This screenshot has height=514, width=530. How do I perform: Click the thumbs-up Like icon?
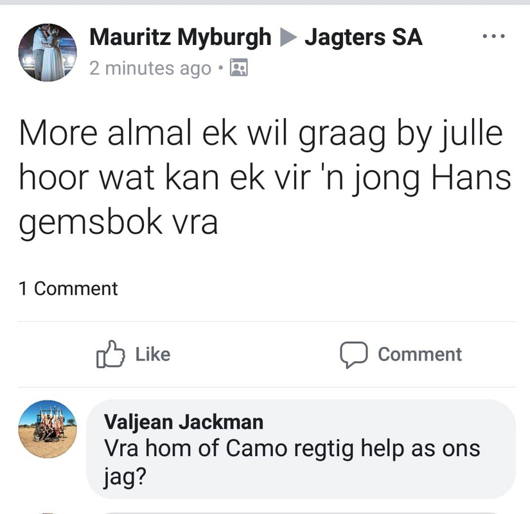tap(110, 354)
